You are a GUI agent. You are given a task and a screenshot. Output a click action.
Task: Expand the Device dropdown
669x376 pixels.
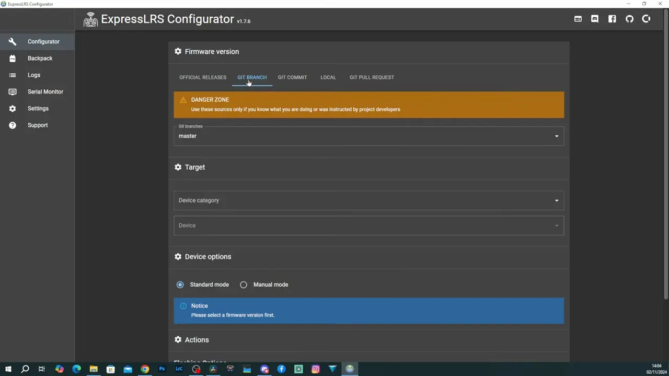[369, 226]
